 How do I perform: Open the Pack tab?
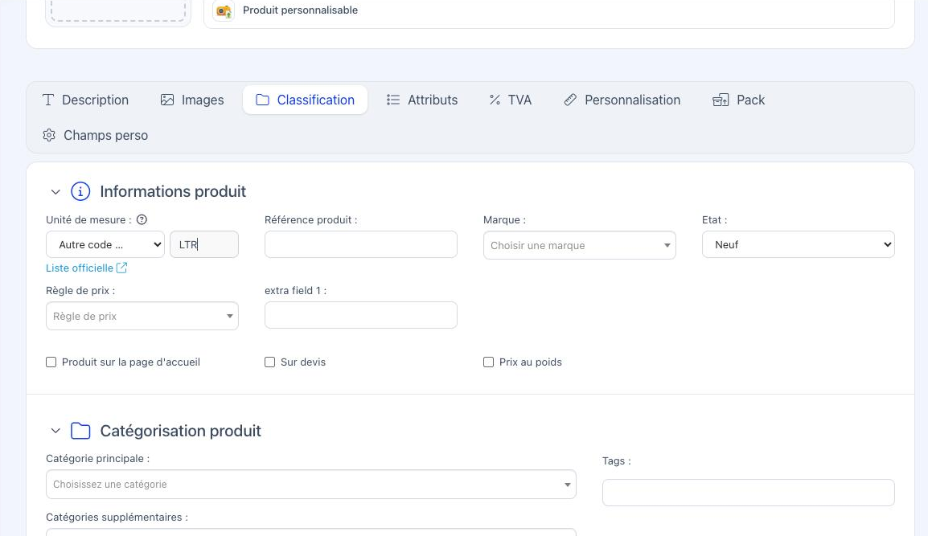click(738, 100)
